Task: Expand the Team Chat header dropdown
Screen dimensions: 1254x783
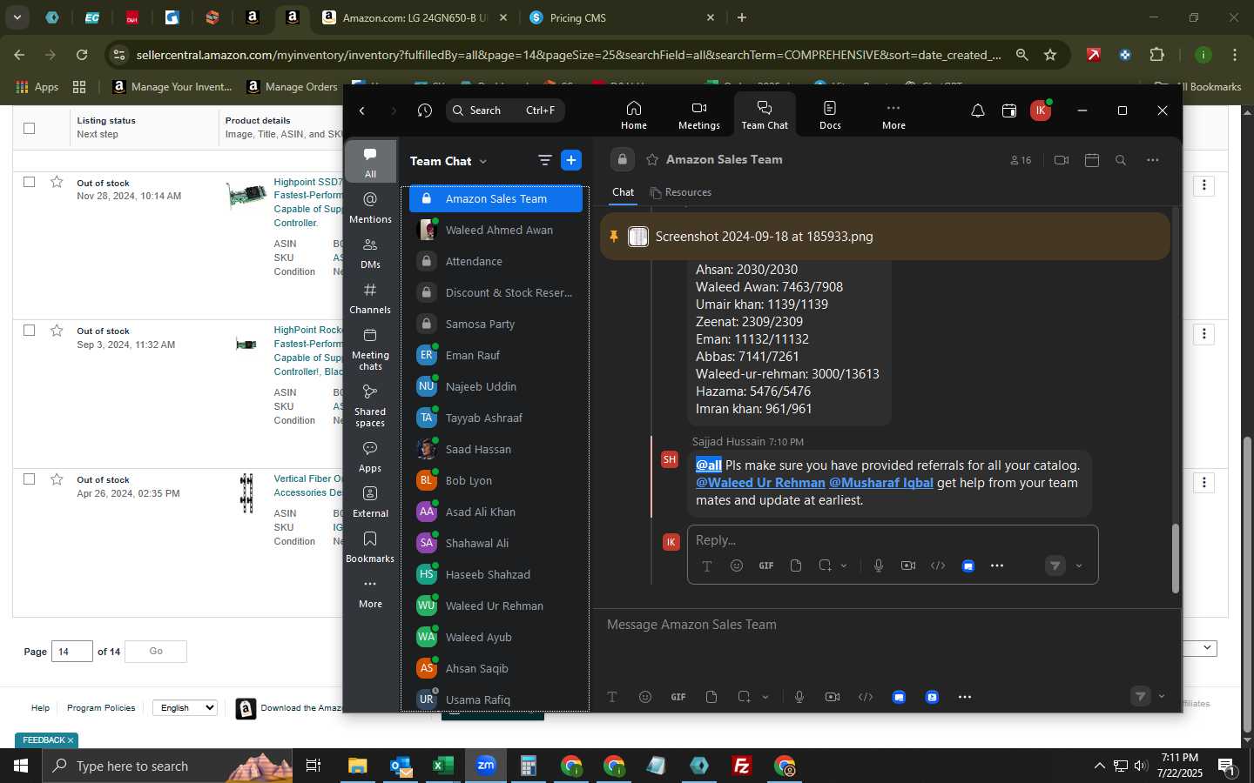Action: coord(483,161)
